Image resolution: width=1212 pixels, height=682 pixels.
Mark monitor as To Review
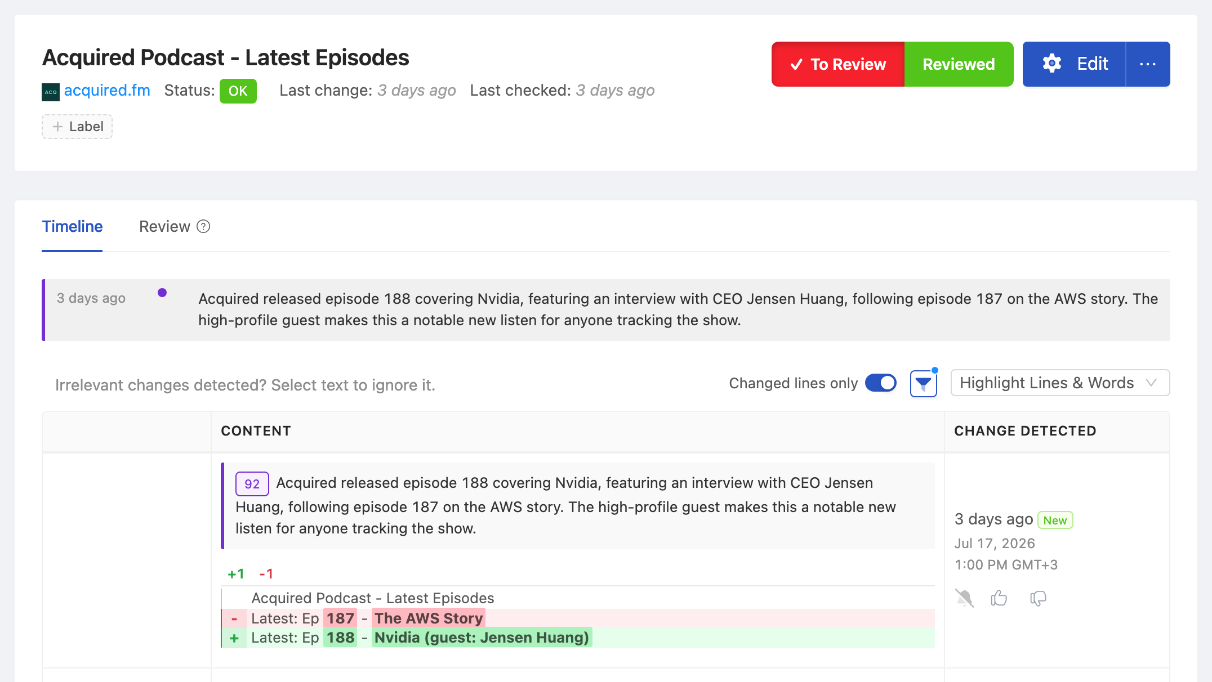[838, 64]
